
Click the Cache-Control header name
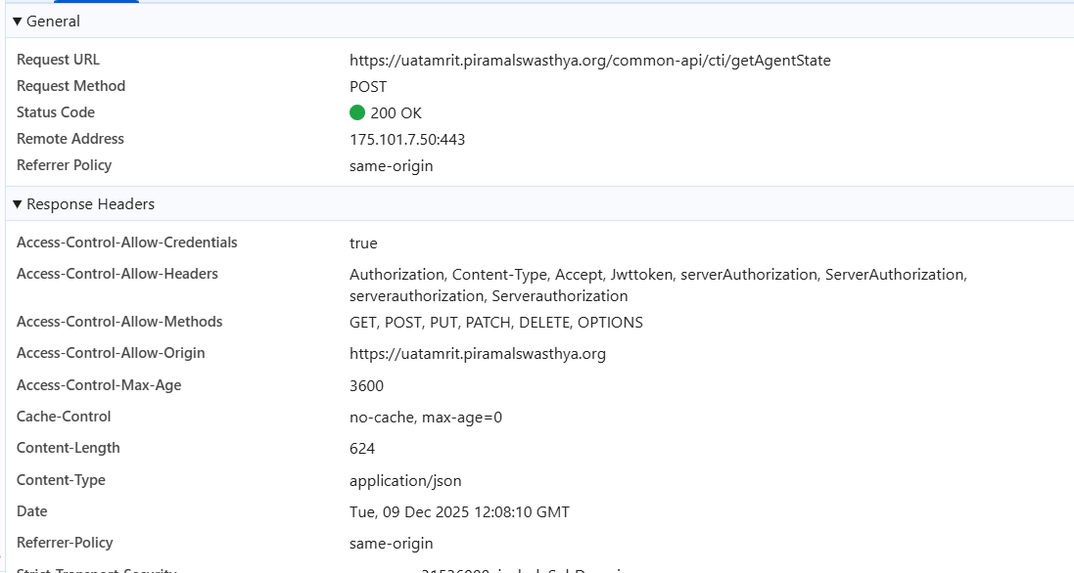click(x=64, y=417)
